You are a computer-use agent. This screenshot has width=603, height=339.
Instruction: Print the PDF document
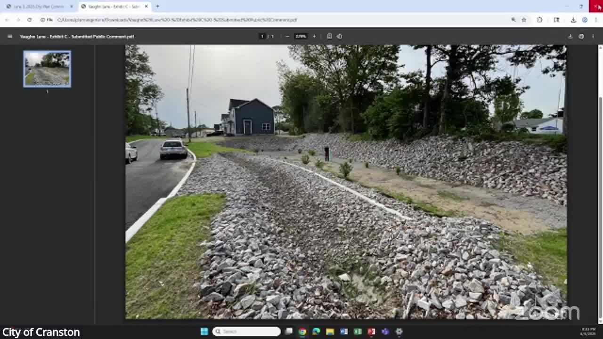(x=581, y=36)
